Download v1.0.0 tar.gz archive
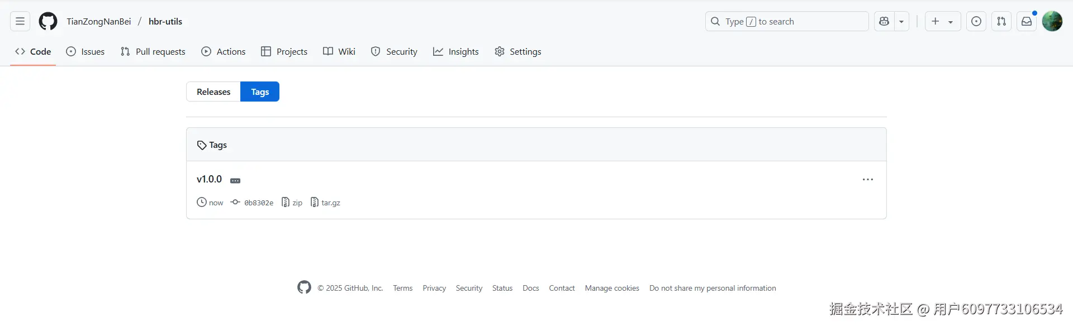This screenshot has width=1073, height=327. tap(325, 203)
